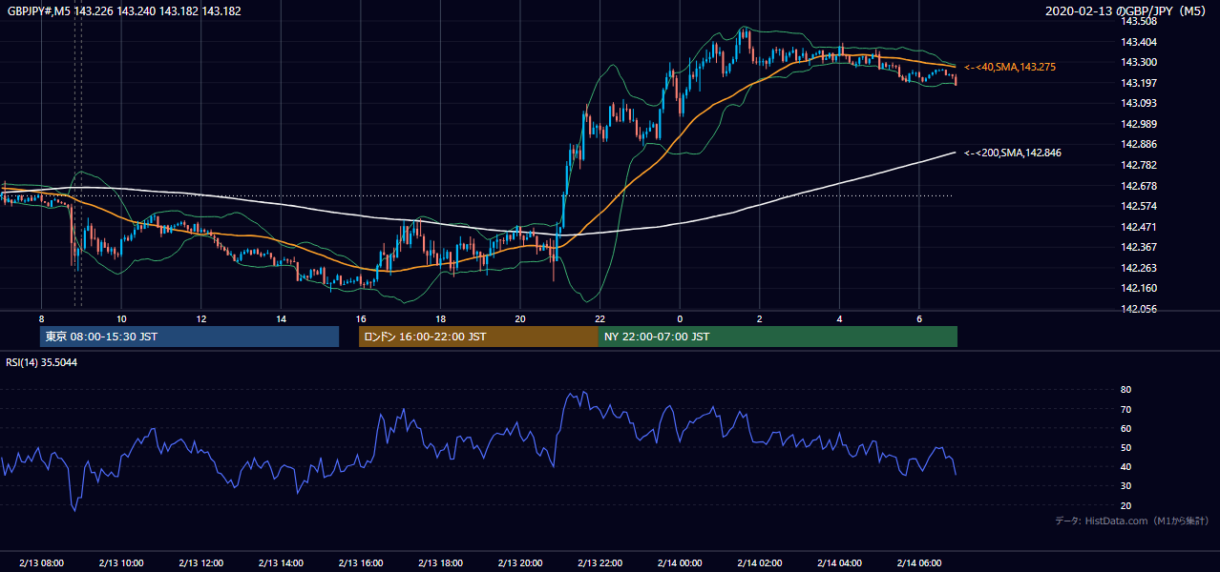
Task: Click hour tick 10 under the price chart
Action: click(121, 318)
